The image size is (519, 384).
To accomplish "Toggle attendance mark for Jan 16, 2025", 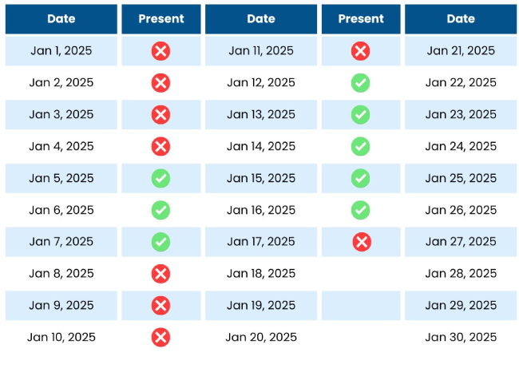I will click(x=360, y=210).
